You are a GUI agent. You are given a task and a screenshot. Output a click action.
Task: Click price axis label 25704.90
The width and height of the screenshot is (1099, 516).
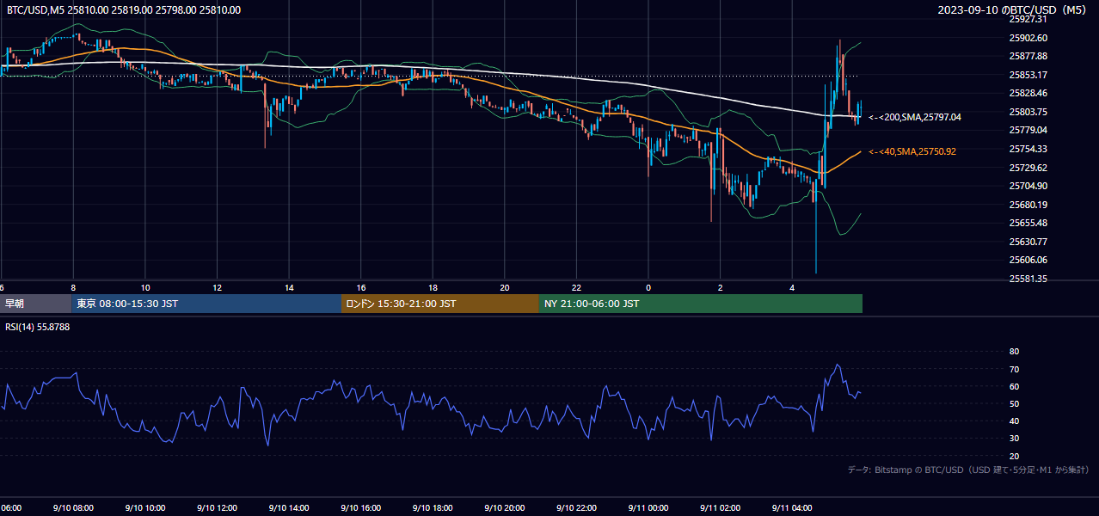pyautogui.click(x=1028, y=186)
